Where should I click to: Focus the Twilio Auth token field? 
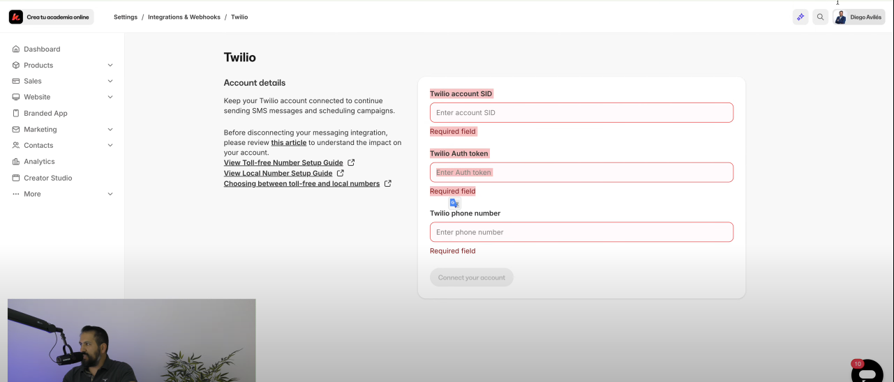pos(581,172)
